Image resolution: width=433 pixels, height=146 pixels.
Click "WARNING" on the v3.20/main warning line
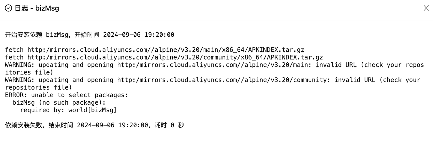tap(18, 65)
